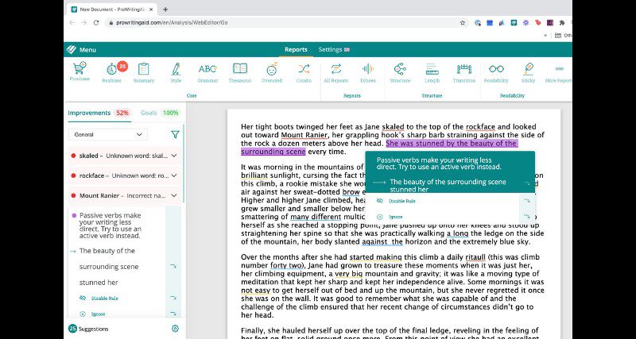Click the underlined word 'brilliant'
The width and height of the screenshot is (636, 339).
pyautogui.click(x=254, y=175)
